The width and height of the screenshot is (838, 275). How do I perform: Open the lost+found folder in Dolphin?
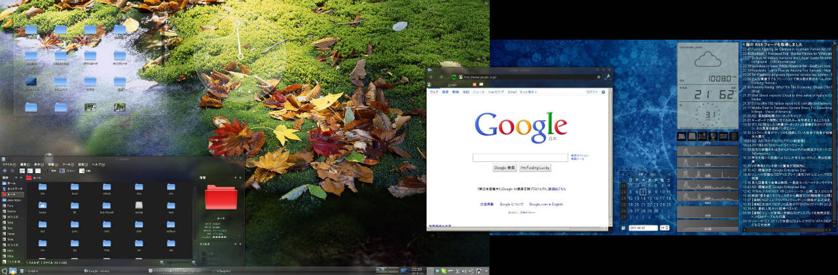pyautogui.click(x=107, y=208)
